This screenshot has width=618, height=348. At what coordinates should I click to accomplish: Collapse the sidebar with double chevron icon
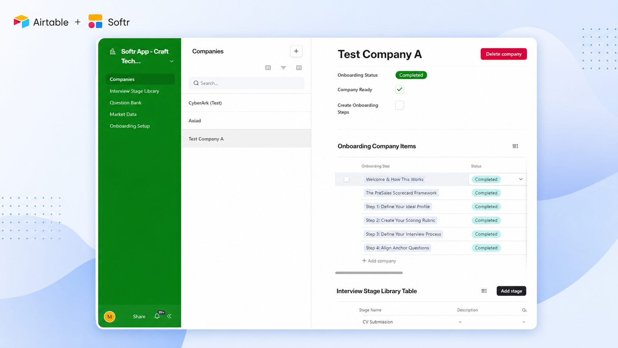169,316
